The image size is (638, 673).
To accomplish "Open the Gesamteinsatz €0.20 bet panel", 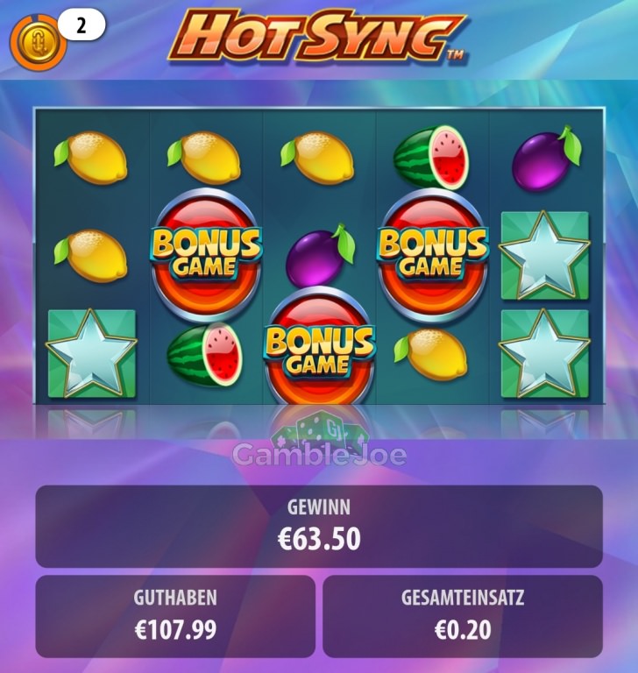I will point(463,616).
